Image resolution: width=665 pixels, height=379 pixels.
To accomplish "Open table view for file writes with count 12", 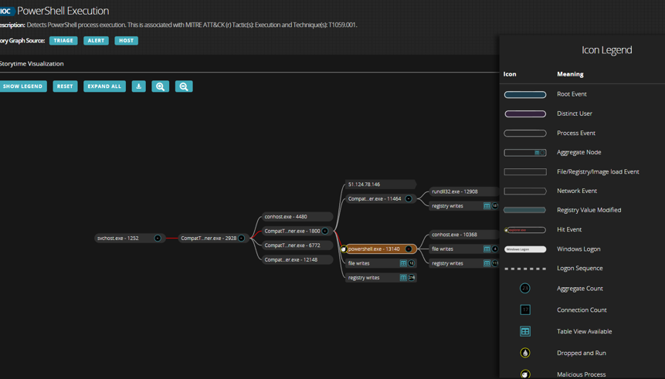I will (403, 263).
